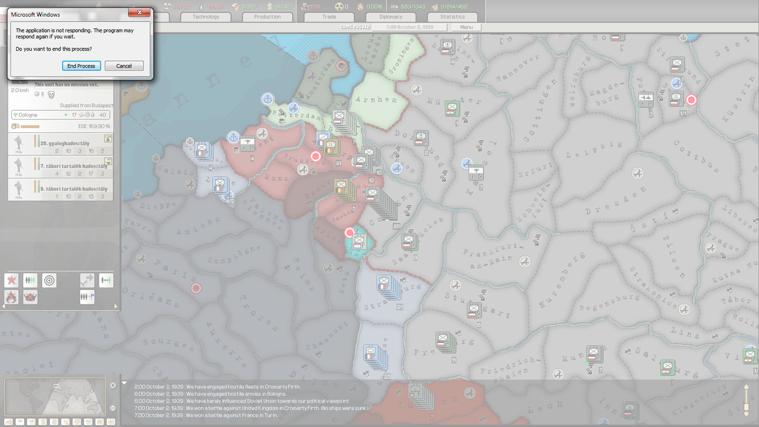This screenshot has width=759, height=427.
Task: Select the air unit counter near Kassel
Action: tap(476, 173)
